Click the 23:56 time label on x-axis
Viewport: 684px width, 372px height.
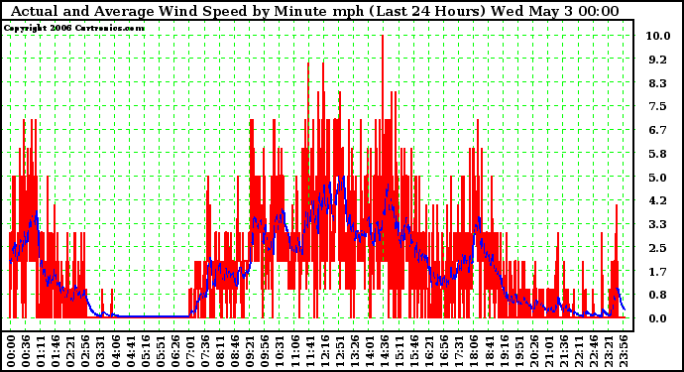[625, 351]
